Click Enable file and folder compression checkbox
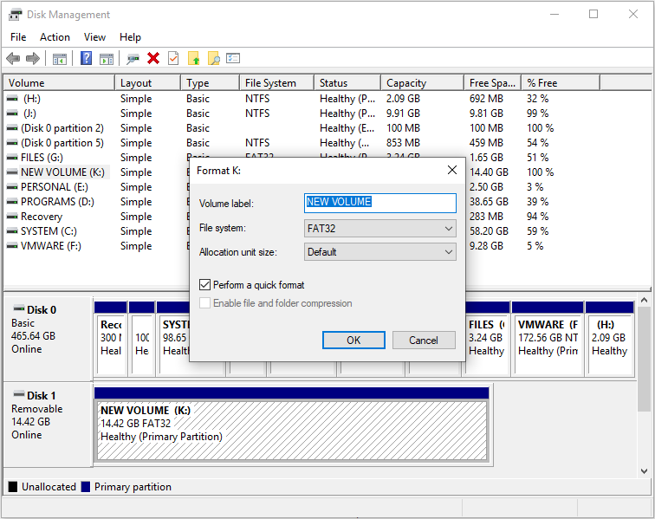The width and height of the screenshot is (655, 519). coord(205,303)
